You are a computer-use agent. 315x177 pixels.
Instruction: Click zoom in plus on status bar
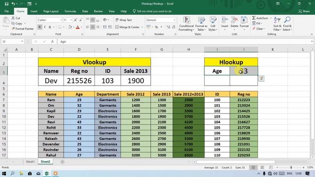pyautogui.click(x=303, y=167)
